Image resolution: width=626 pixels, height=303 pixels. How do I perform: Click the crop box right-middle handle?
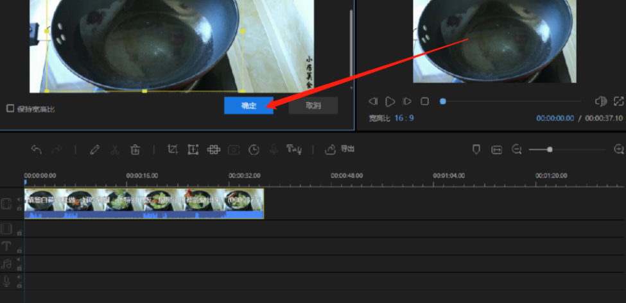point(243,31)
